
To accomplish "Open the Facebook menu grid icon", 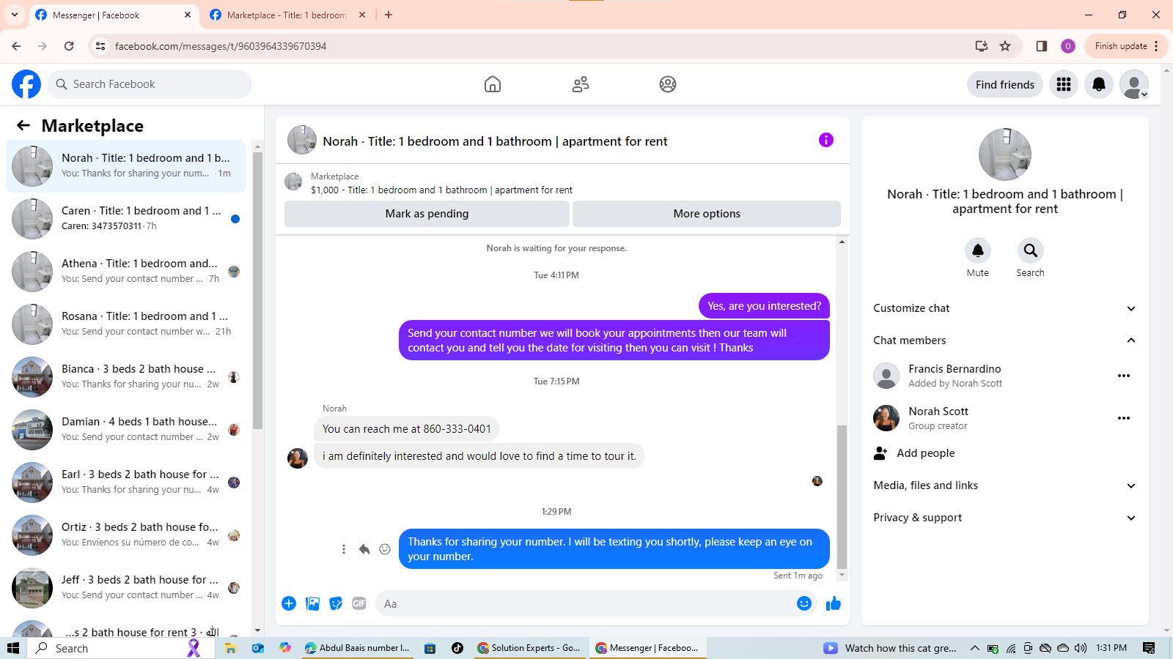I will 1064,84.
